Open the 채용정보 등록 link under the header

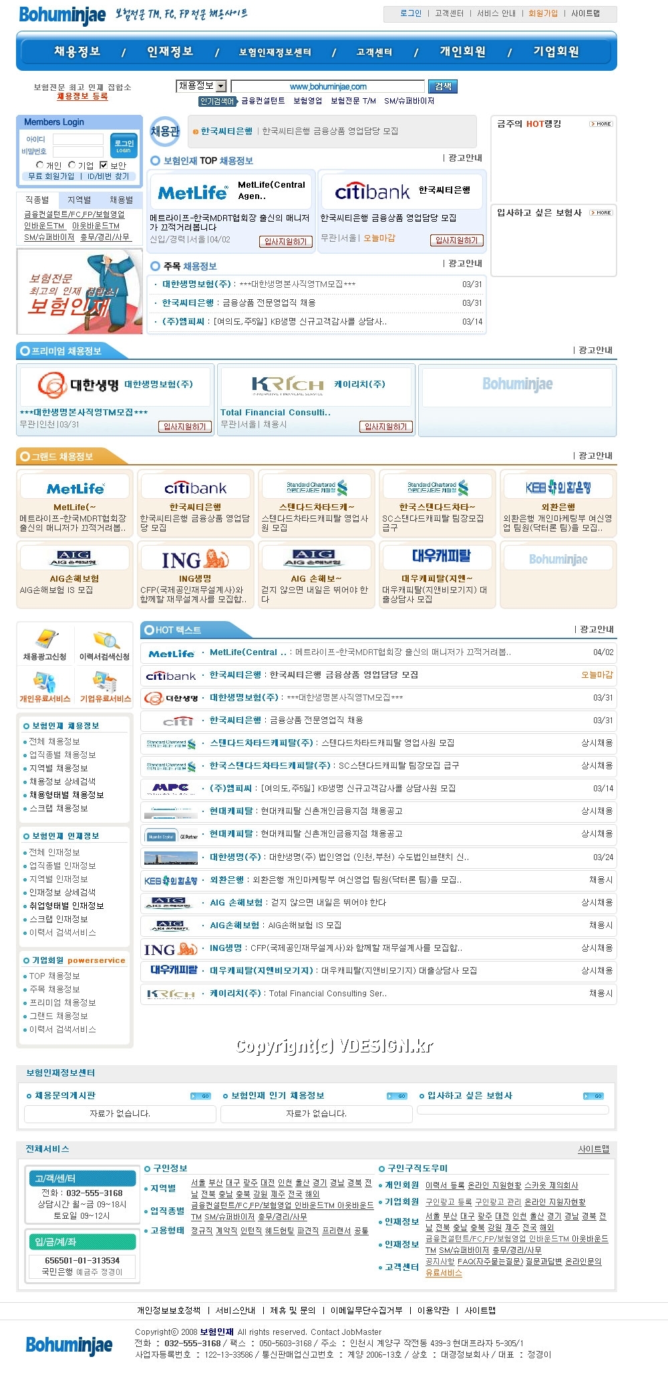(x=82, y=96)
